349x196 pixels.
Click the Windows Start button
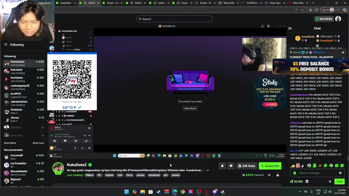[127, 192]
